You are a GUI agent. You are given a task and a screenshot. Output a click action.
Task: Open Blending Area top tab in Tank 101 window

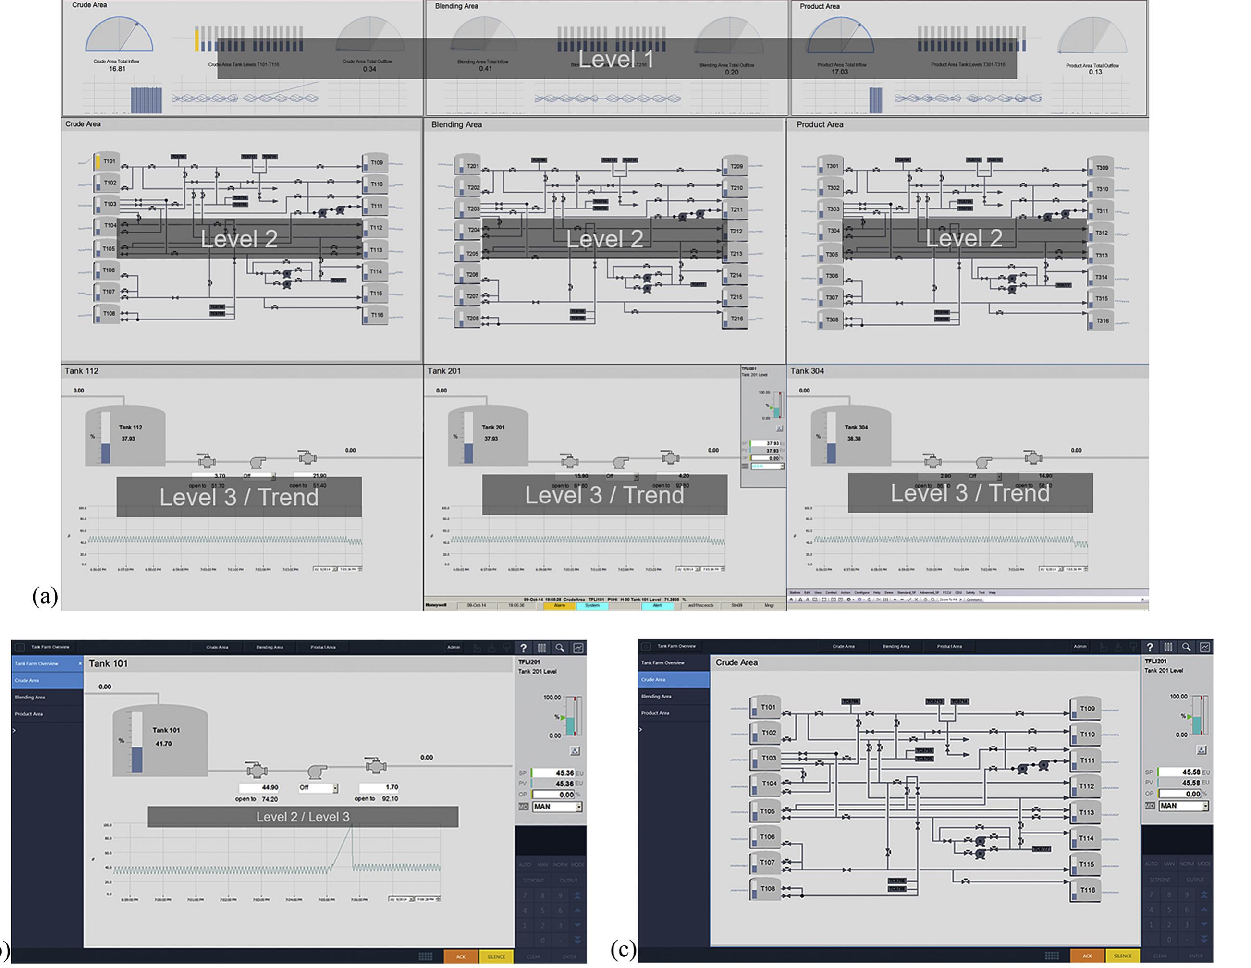[x=269, y=647]
